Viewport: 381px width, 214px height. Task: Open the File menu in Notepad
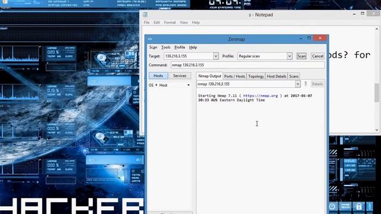point(146,23)
